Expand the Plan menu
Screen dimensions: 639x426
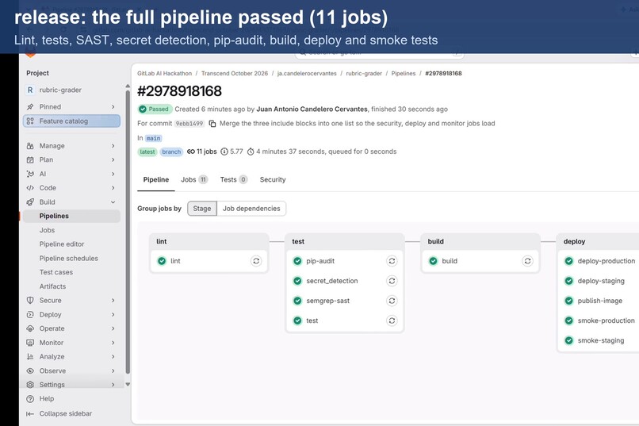tap(113, 159)
